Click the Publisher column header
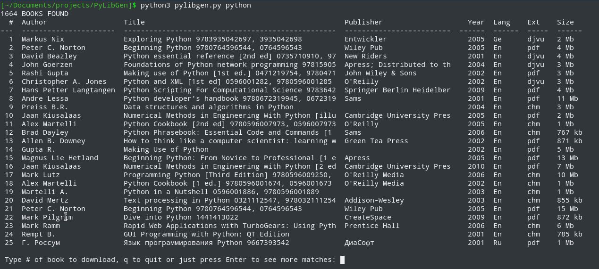This screenshot has height=269, width=599. coord(363,22)
